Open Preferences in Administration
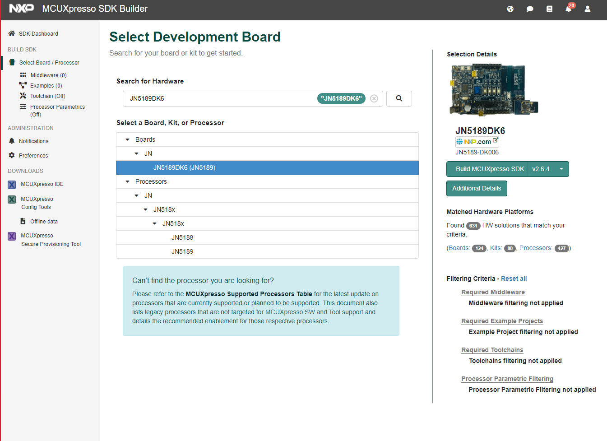 pos(33,156)
